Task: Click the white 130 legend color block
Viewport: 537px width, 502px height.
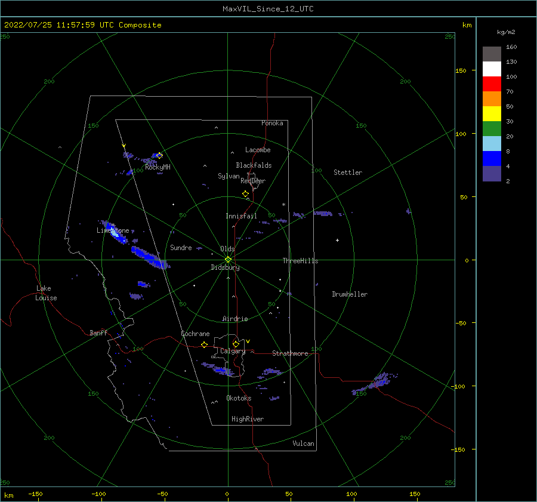Action: coord(492,69)
